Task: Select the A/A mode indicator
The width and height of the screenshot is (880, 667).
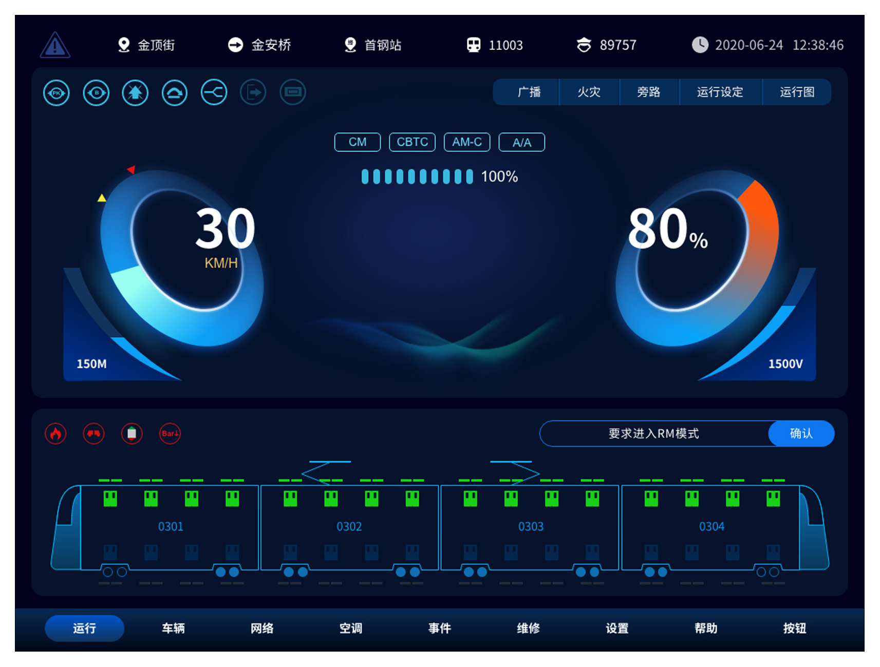Action: (x=522, y=142)
